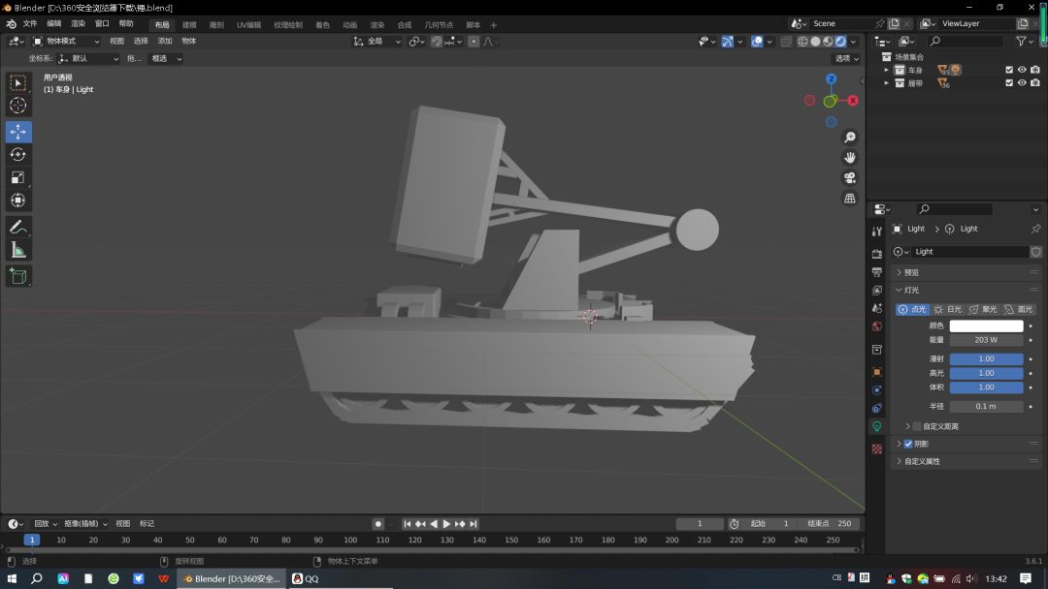Set light type to 日光
This screenshot has width=1048, height=589.
948,309
